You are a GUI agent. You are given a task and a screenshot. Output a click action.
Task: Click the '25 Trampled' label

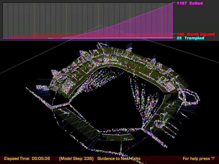[x=190, y=38]
